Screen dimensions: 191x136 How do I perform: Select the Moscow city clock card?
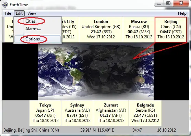[139, 29]
